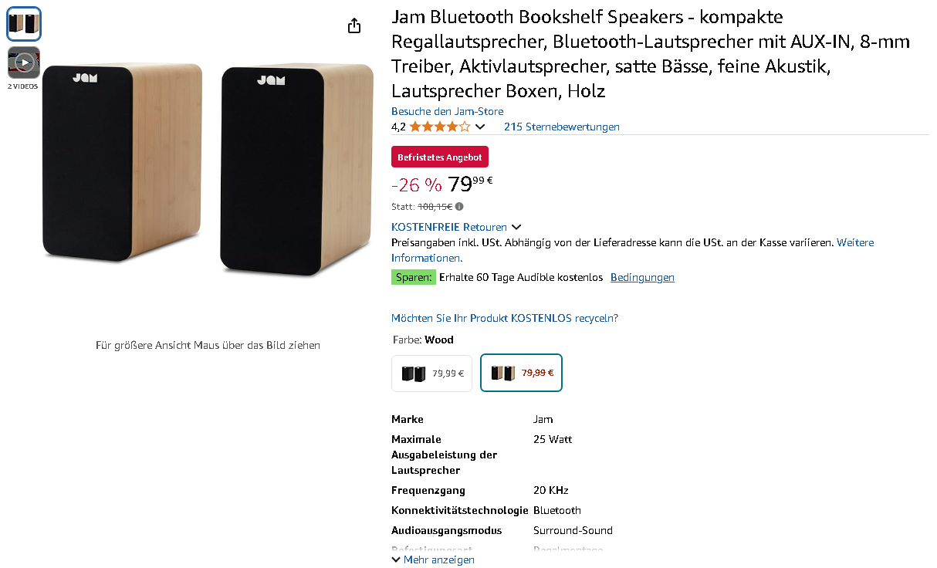Expand KOSTENFREIE Retouren chevron
The width and height of the screenshot is (937, 568).
[x=516, y=227]
